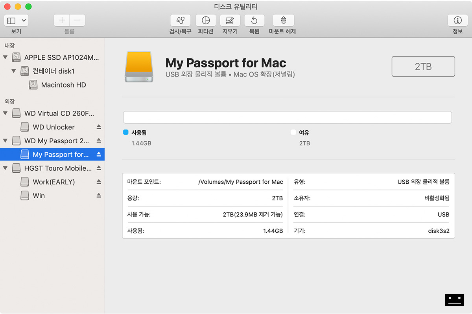
Task: Select WD My Passport 2 disk
Action: click(x=52, y=141)
